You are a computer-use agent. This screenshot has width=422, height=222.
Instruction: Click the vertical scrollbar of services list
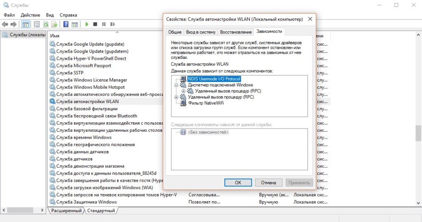[x=418, y=133]
